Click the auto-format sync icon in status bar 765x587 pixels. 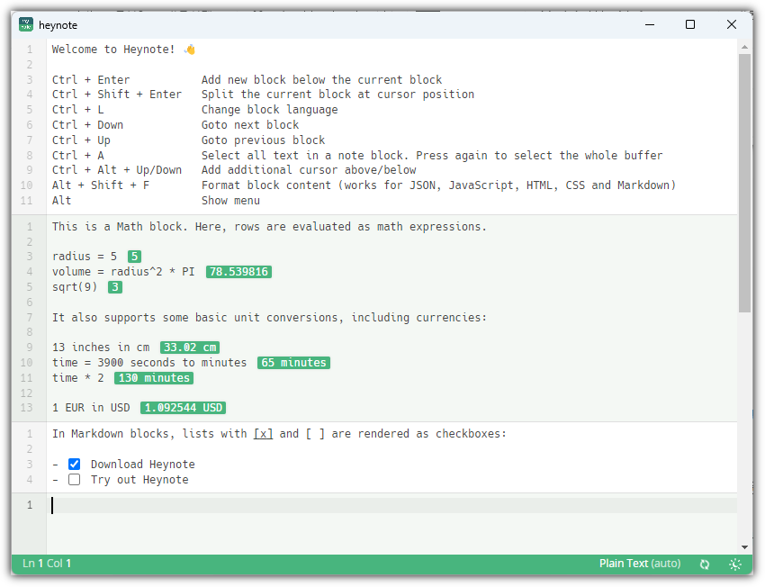click(705, 564)
